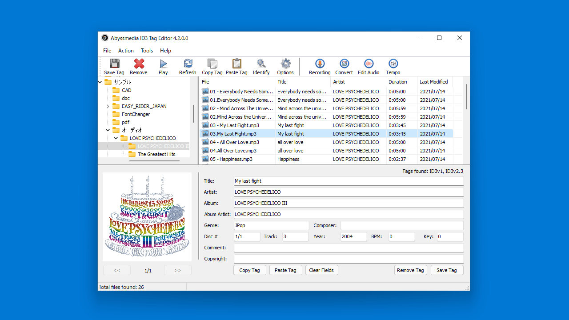Image resolution: width=569 pixels, height=320 pixels.
Task: Click the Remove Tag button
Action: click(410, 270)
